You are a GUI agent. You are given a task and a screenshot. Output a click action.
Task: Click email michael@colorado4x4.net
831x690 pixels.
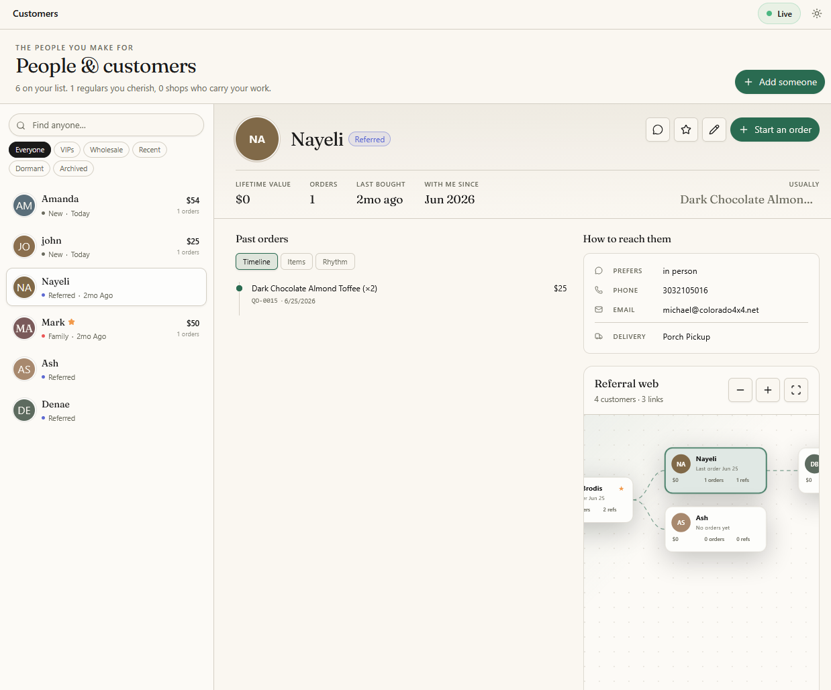coord(710,310)
